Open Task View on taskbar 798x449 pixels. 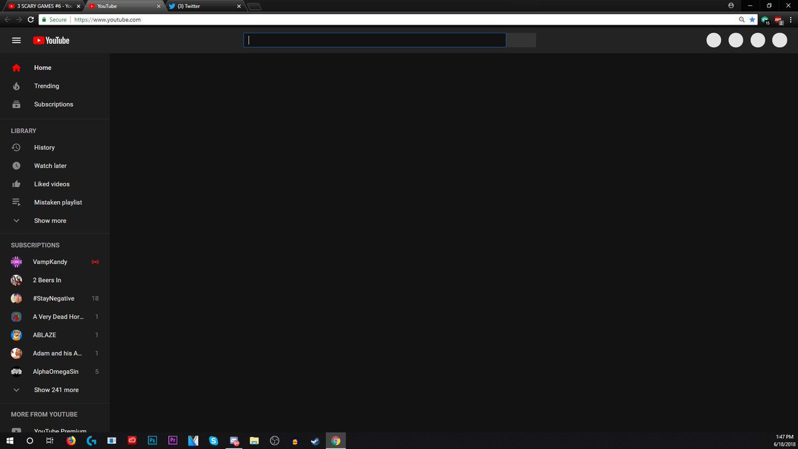pyautogui.click(x=50, y=440)
